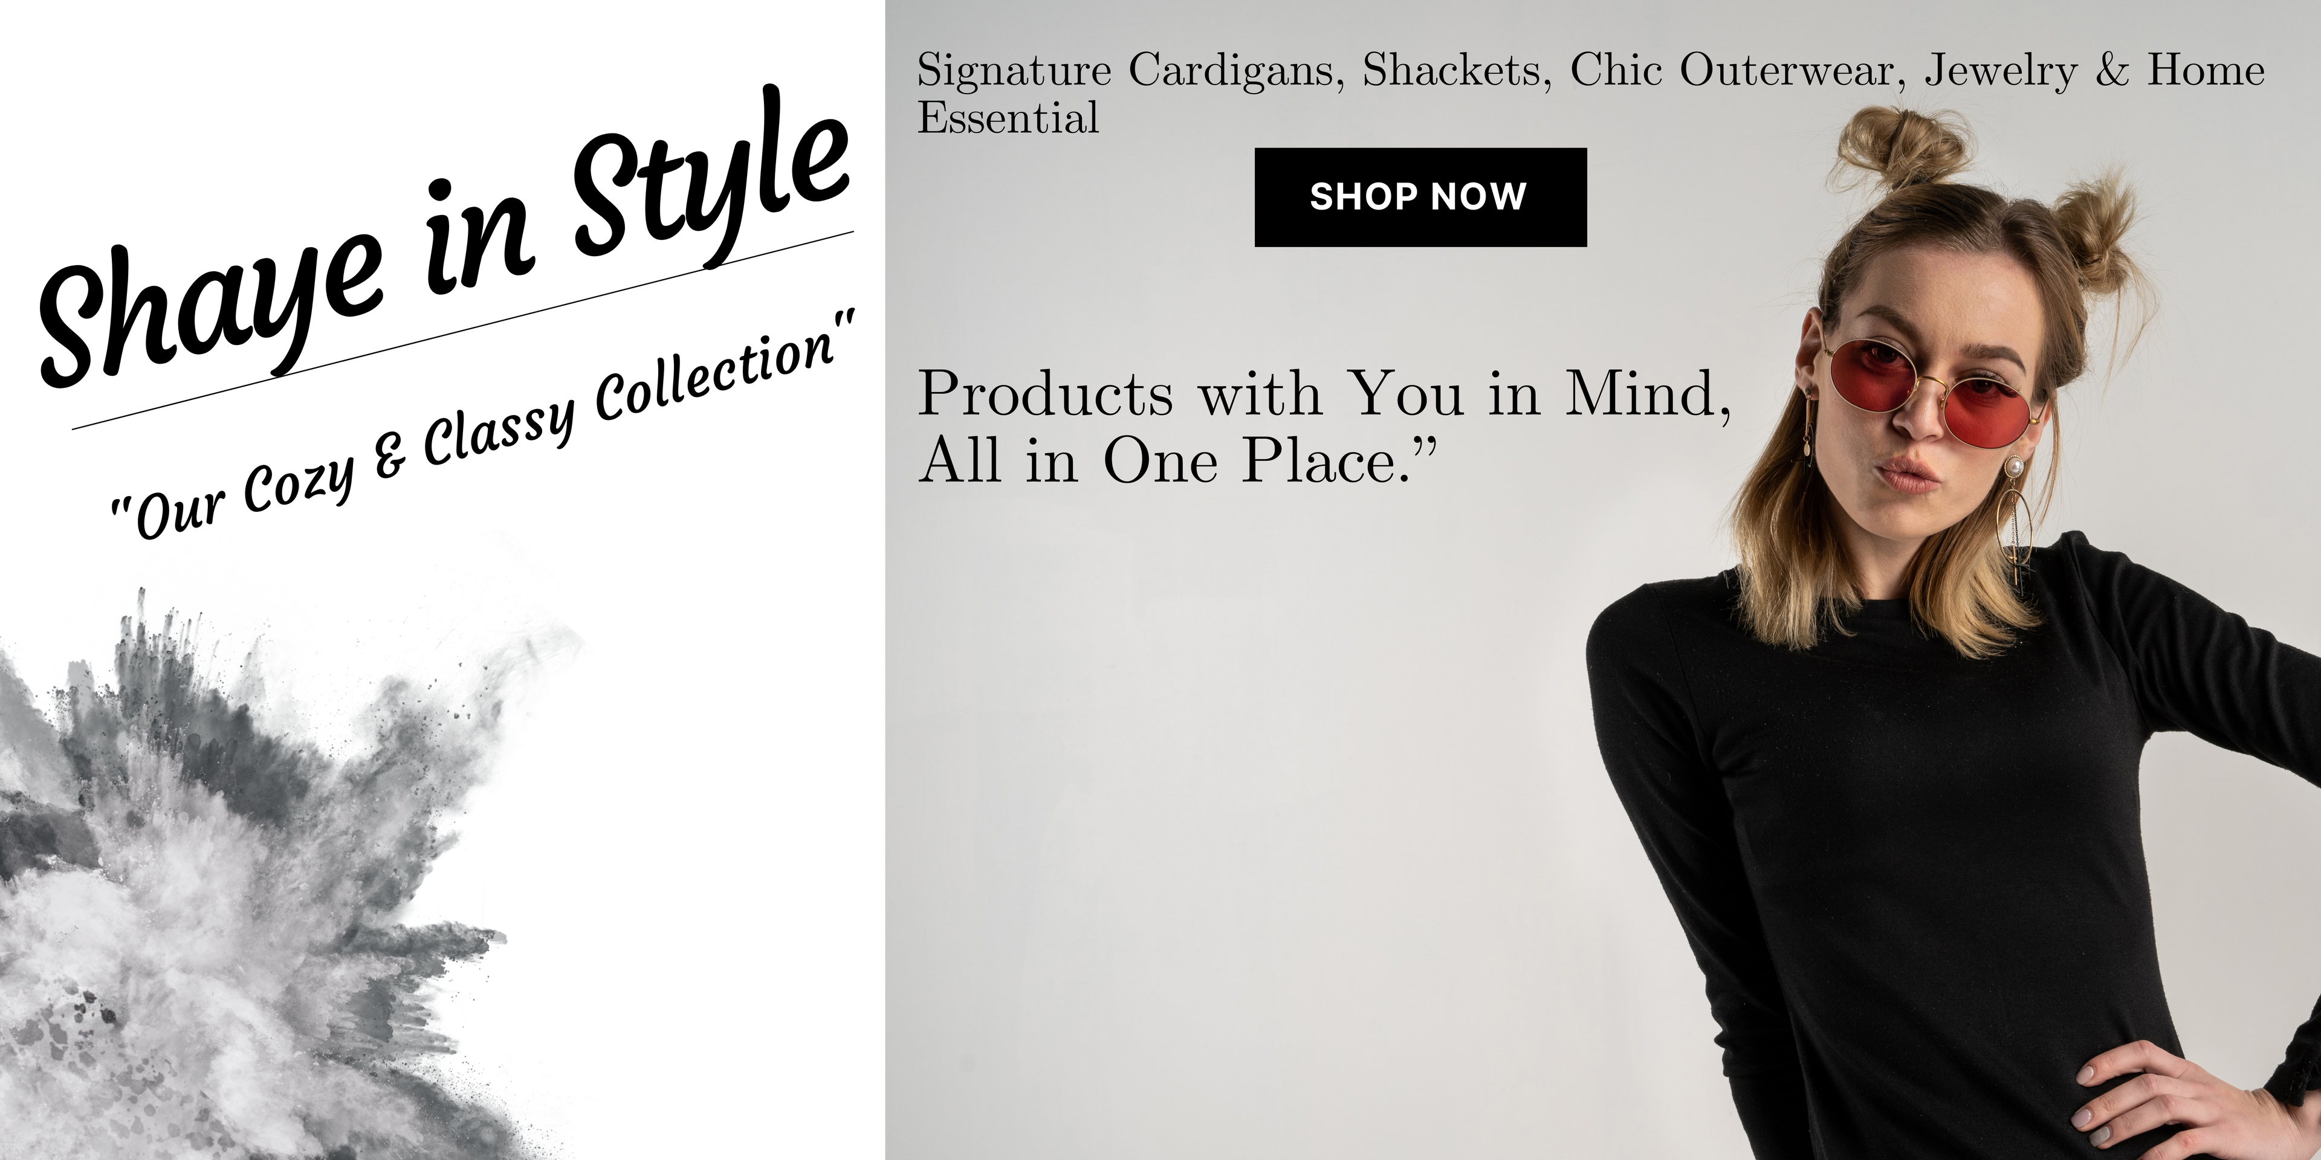Click the word 'Essential' on second line

(1008, 118)
